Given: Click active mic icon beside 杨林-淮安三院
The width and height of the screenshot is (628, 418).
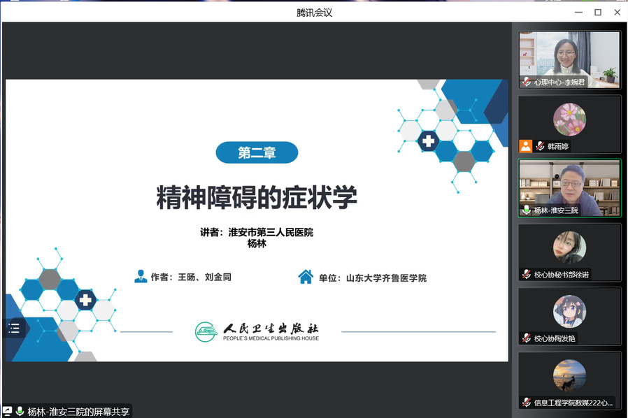Looking at the screenshot, I should (x=527, y=210).
